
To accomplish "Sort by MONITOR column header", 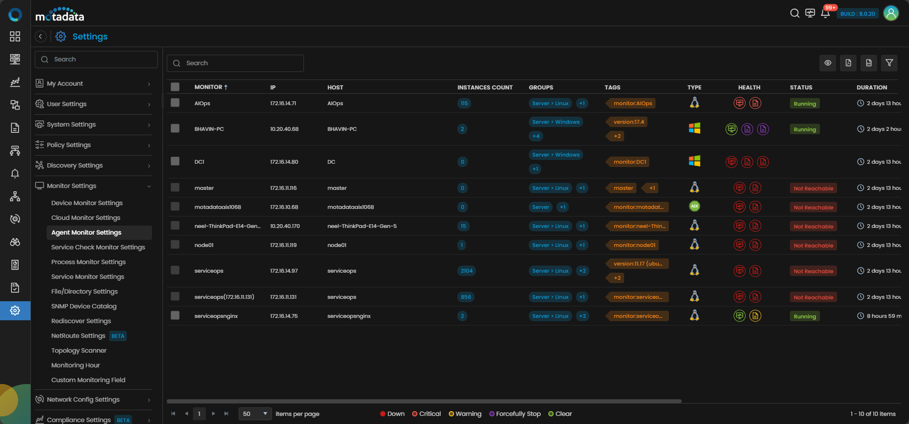I will [x=211, y=87].
